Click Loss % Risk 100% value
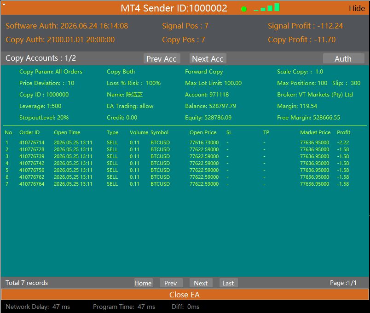The image size is (370, 313). click(x=153, y=83)
